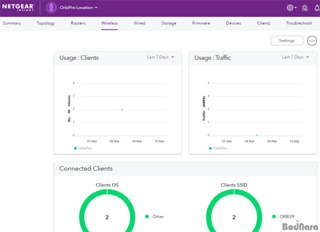Select the Wireless tab
The image size is (320, 232).
(109, 23)
